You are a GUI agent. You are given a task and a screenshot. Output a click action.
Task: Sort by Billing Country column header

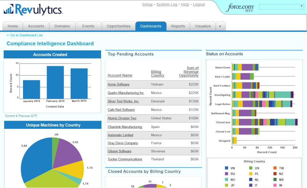(157, 74)
